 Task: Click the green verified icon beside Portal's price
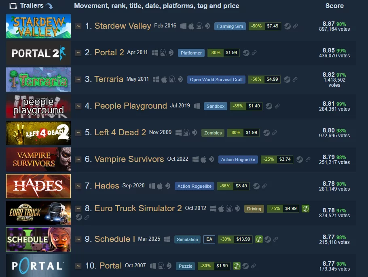click(x=237, y=266)
